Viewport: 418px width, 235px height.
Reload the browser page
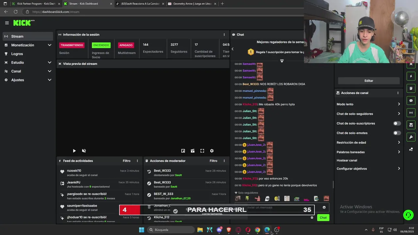pyautogui.click(x=15, y=12)
